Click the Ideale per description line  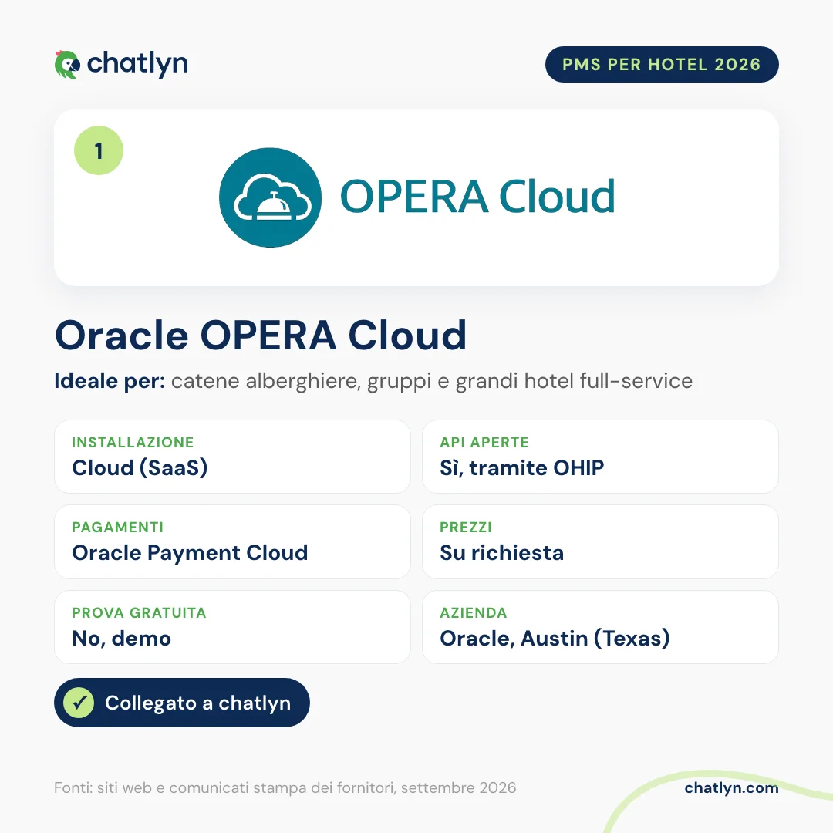(373, 382)
